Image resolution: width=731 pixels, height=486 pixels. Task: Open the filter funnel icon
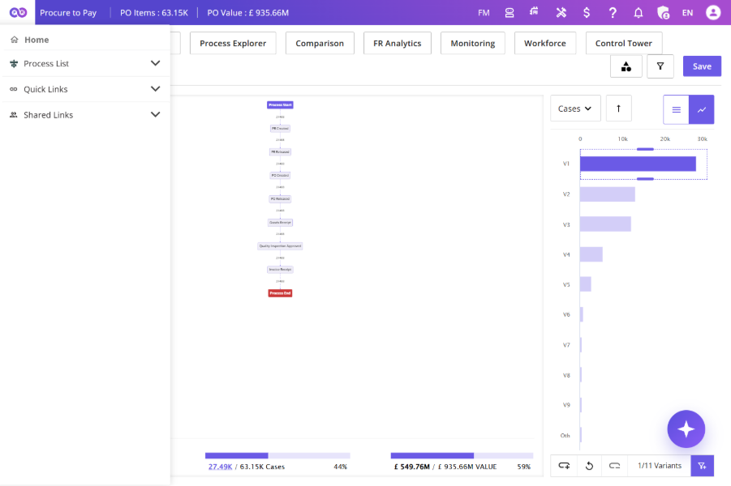(x=660, y=66)
